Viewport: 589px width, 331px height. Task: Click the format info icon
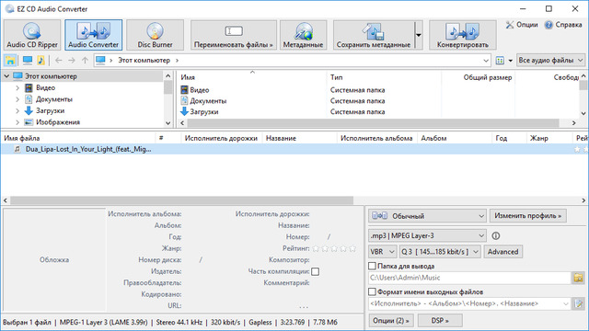click(496, 235)
